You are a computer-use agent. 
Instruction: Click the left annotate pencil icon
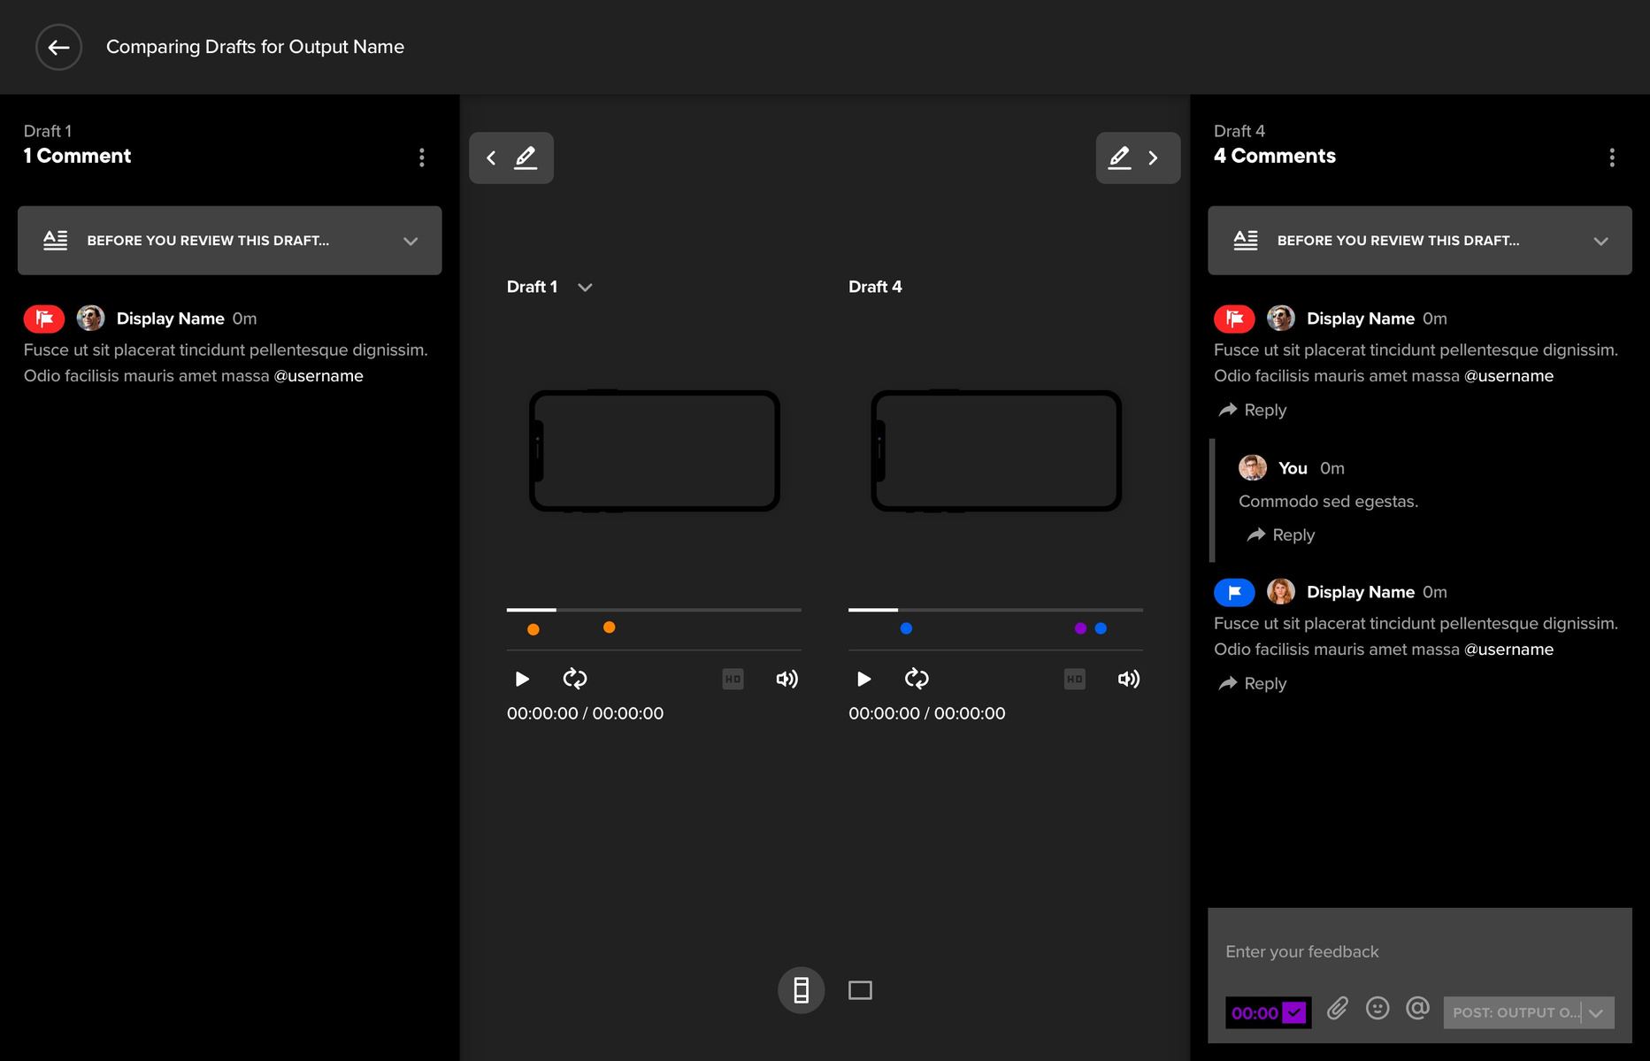pyautogui.click(x=526, y=158)
